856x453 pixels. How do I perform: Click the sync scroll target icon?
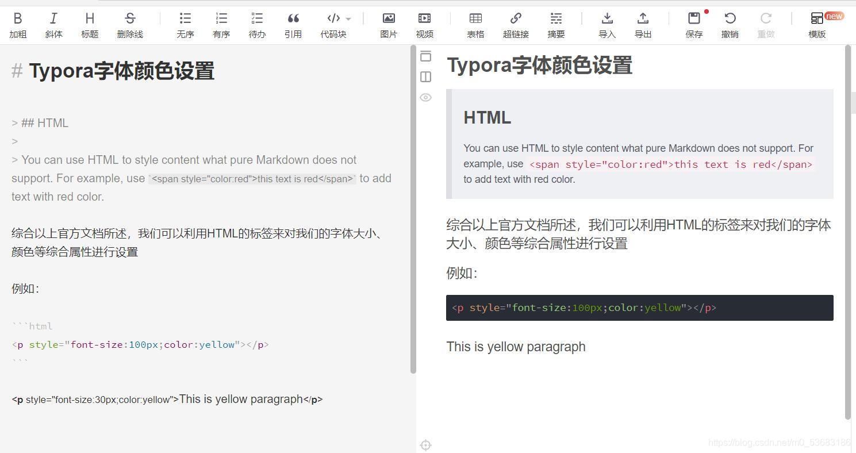coord(425,445)
